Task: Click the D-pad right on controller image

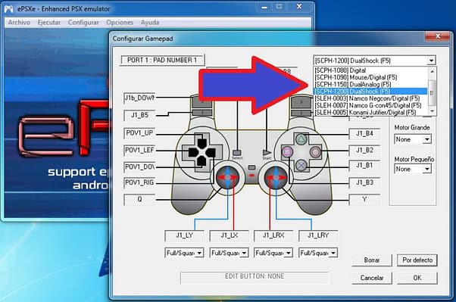Action: [211, 152]
